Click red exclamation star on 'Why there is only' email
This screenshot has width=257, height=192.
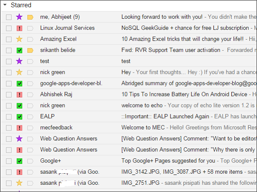pos(20,150)
